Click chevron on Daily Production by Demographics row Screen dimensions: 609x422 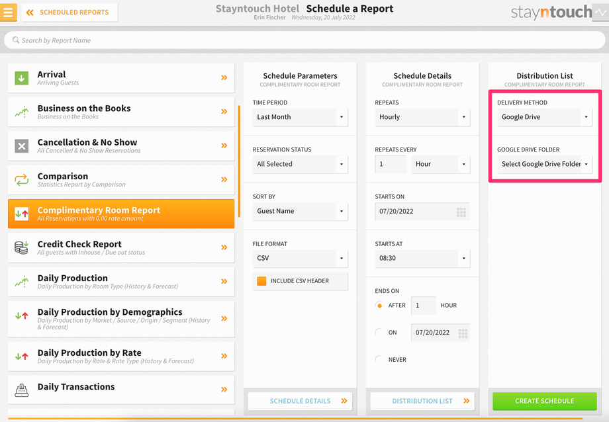(224, 318)
